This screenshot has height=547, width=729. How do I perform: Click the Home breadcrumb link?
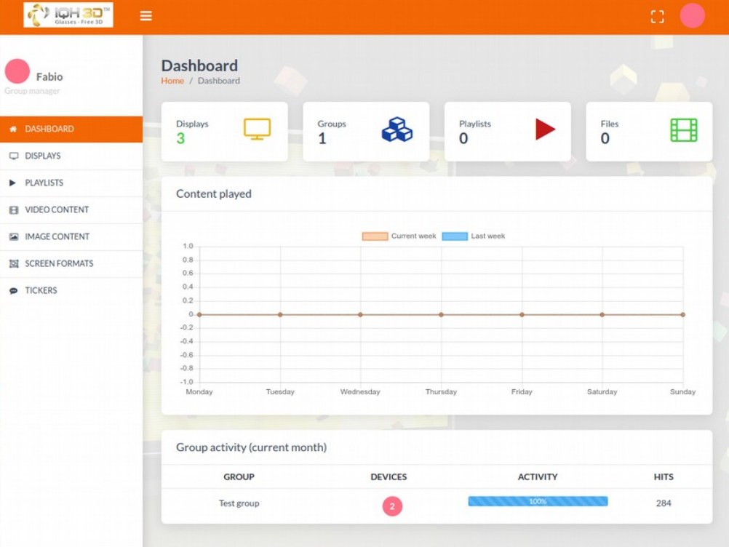(x=172, y=81)
